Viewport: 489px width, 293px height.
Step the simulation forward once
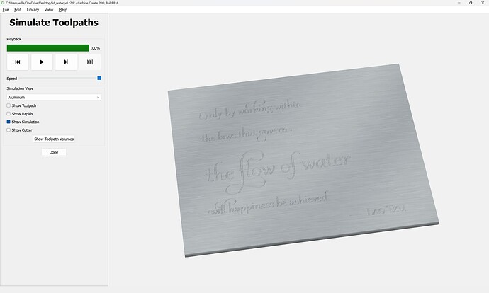click(66, 62)
